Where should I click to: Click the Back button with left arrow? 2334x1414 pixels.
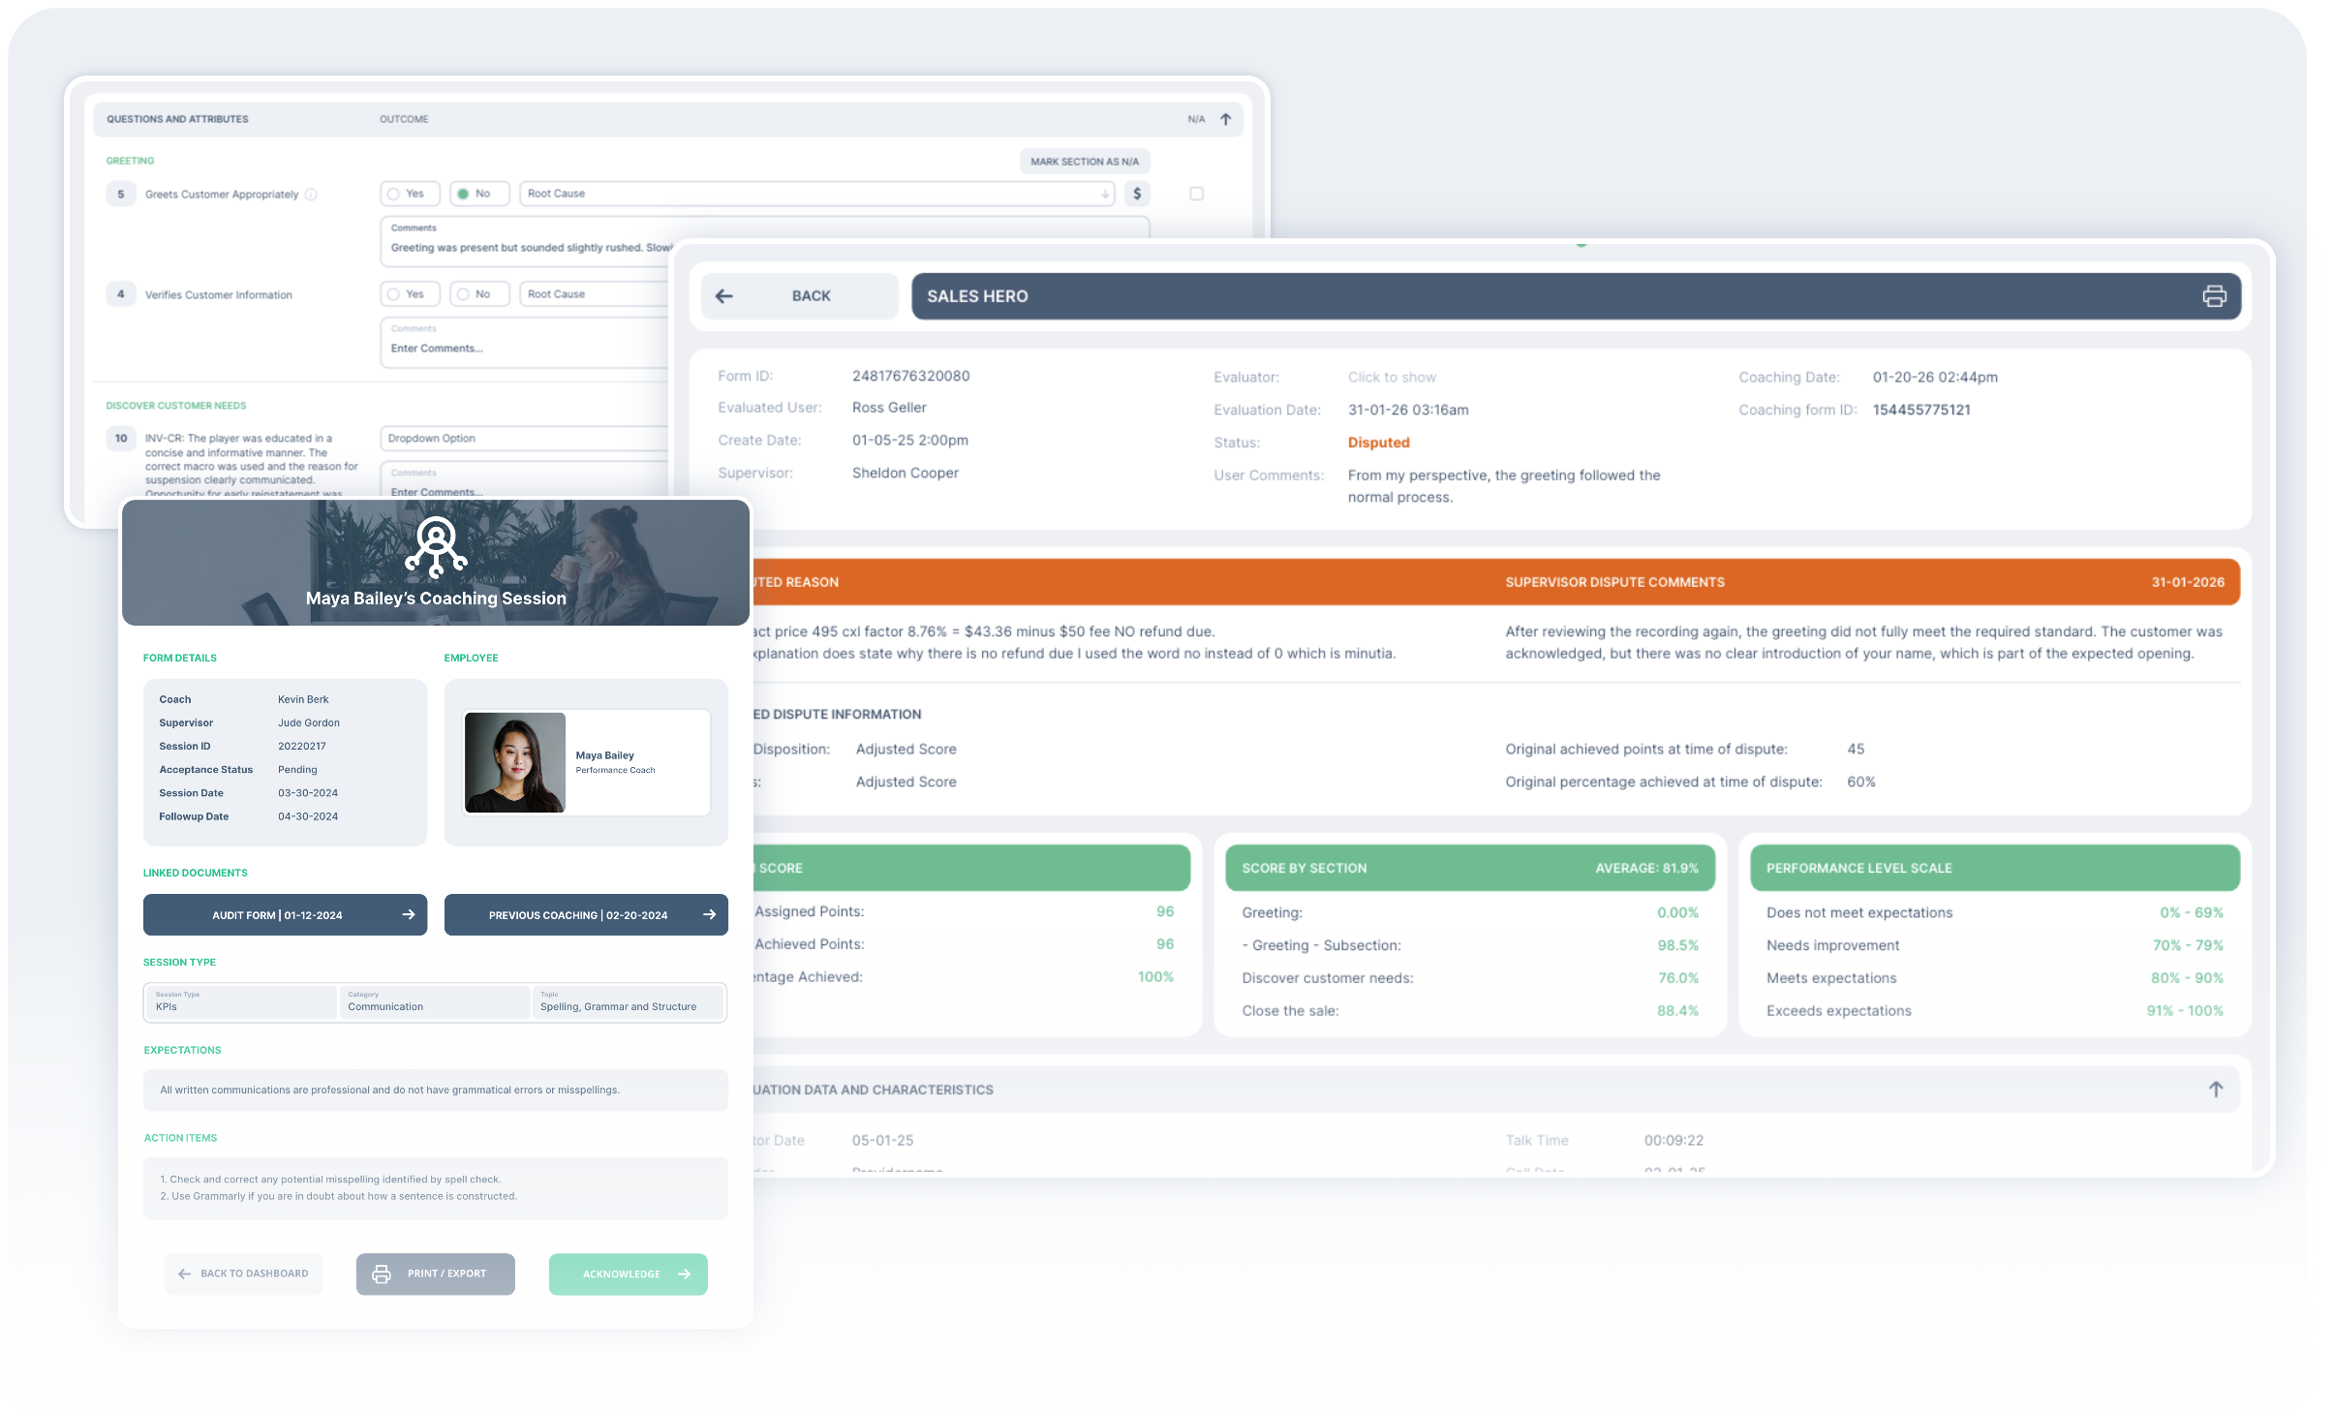pyautogui.click(x=800, y=296)
